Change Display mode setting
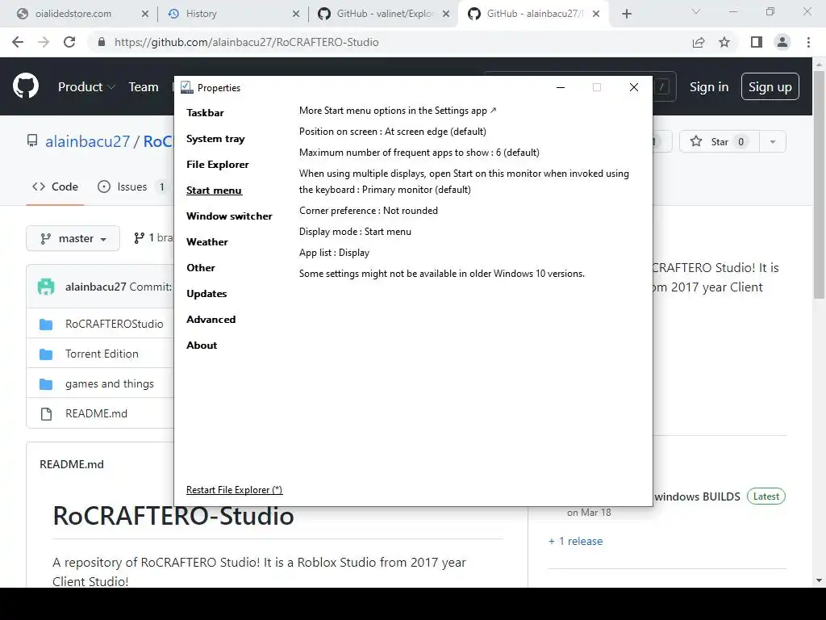826x620 pixels. (355, 232)
